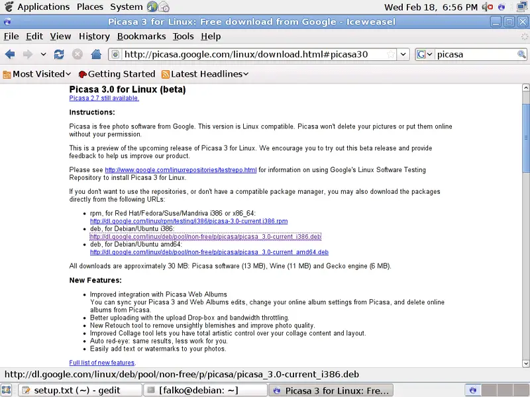Screen dimensions: 530x397
Task: Click the vertical scrollbar thumb
Action: pos(525,138)
